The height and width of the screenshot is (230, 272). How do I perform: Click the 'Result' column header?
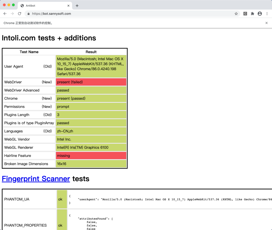point(91,52)
